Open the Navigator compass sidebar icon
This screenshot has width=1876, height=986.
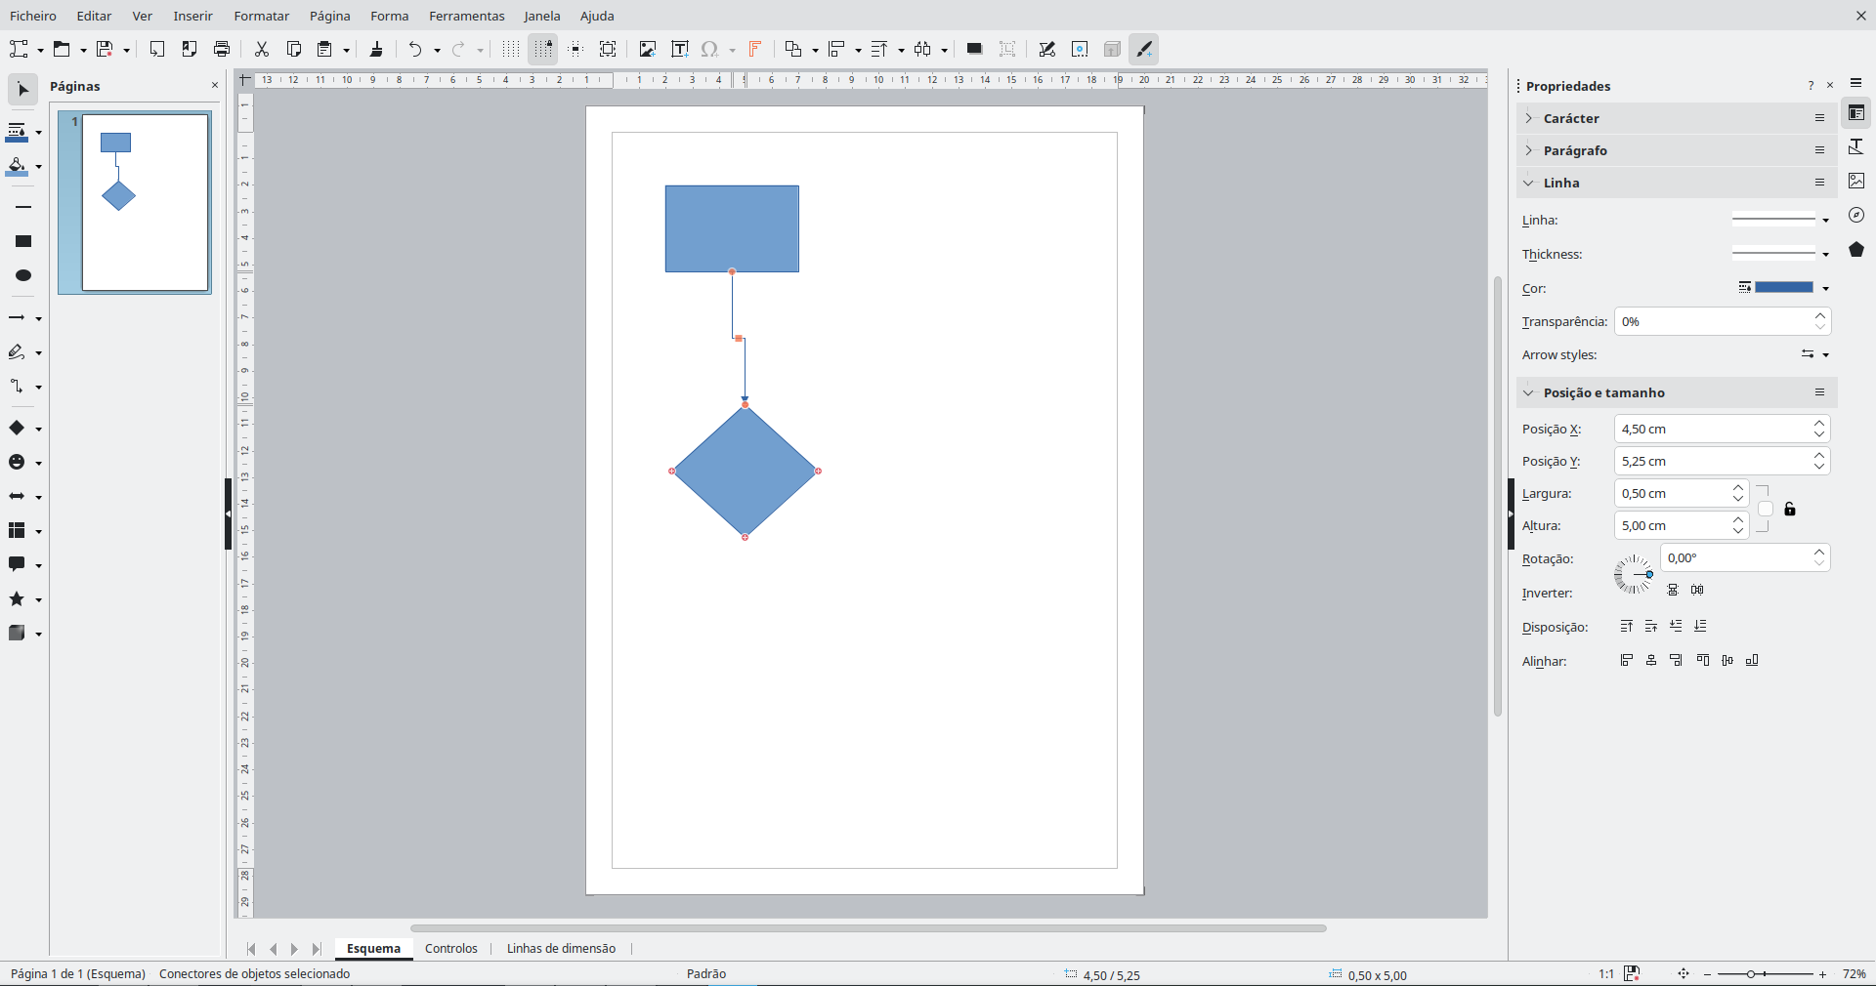click(1856, 215)
